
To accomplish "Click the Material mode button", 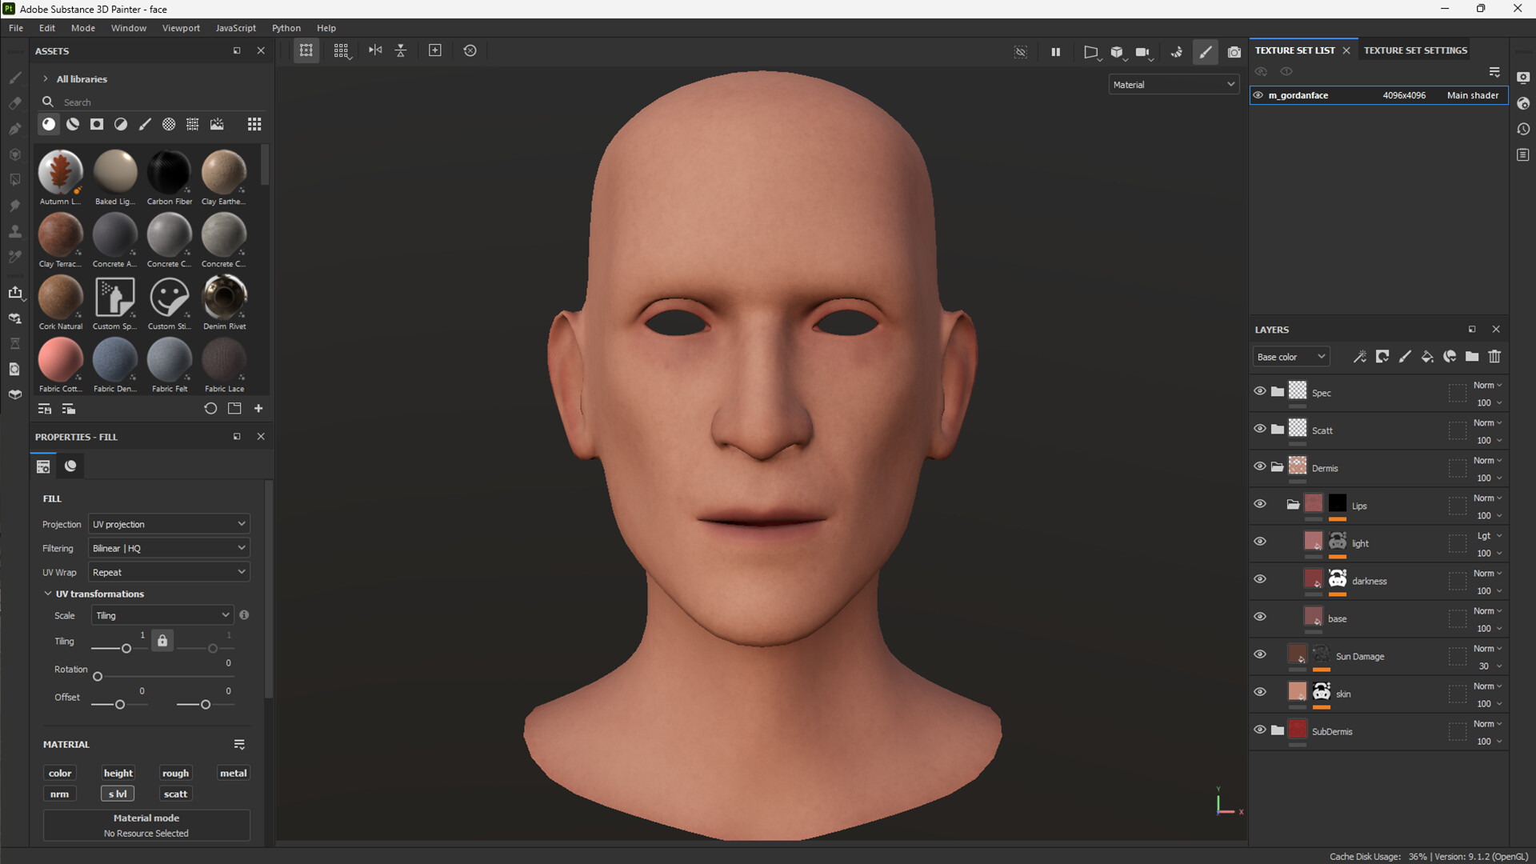I will coord(146,825).
